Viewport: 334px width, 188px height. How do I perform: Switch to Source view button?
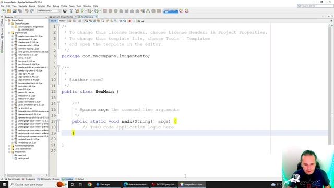point(53,21)
